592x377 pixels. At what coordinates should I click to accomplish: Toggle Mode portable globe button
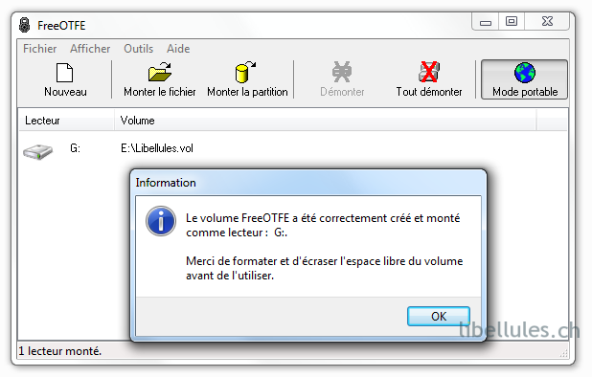pos(524,79)
